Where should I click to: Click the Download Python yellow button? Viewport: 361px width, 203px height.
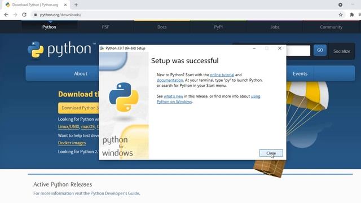[x=79, y=108]
